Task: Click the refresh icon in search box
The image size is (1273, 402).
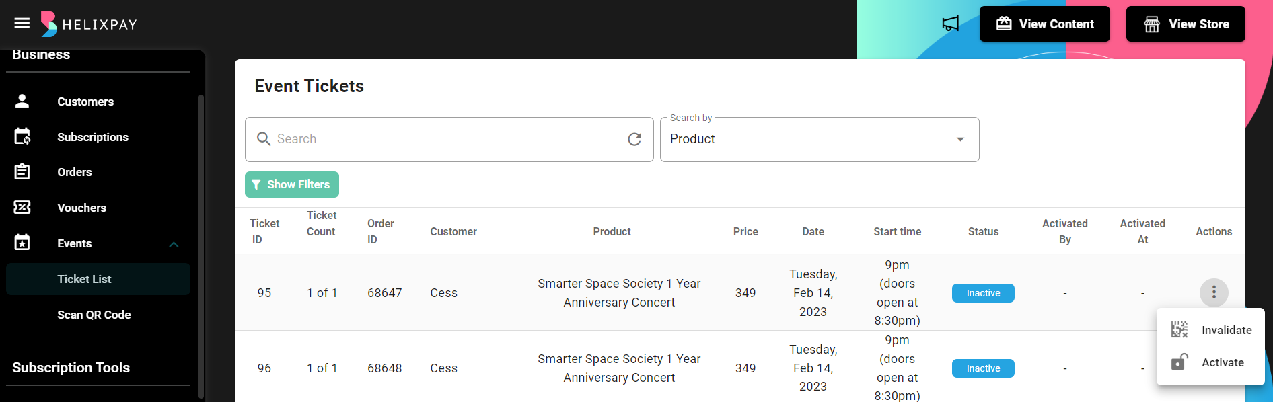Action: pyautogui.click(x=634, y=139)
